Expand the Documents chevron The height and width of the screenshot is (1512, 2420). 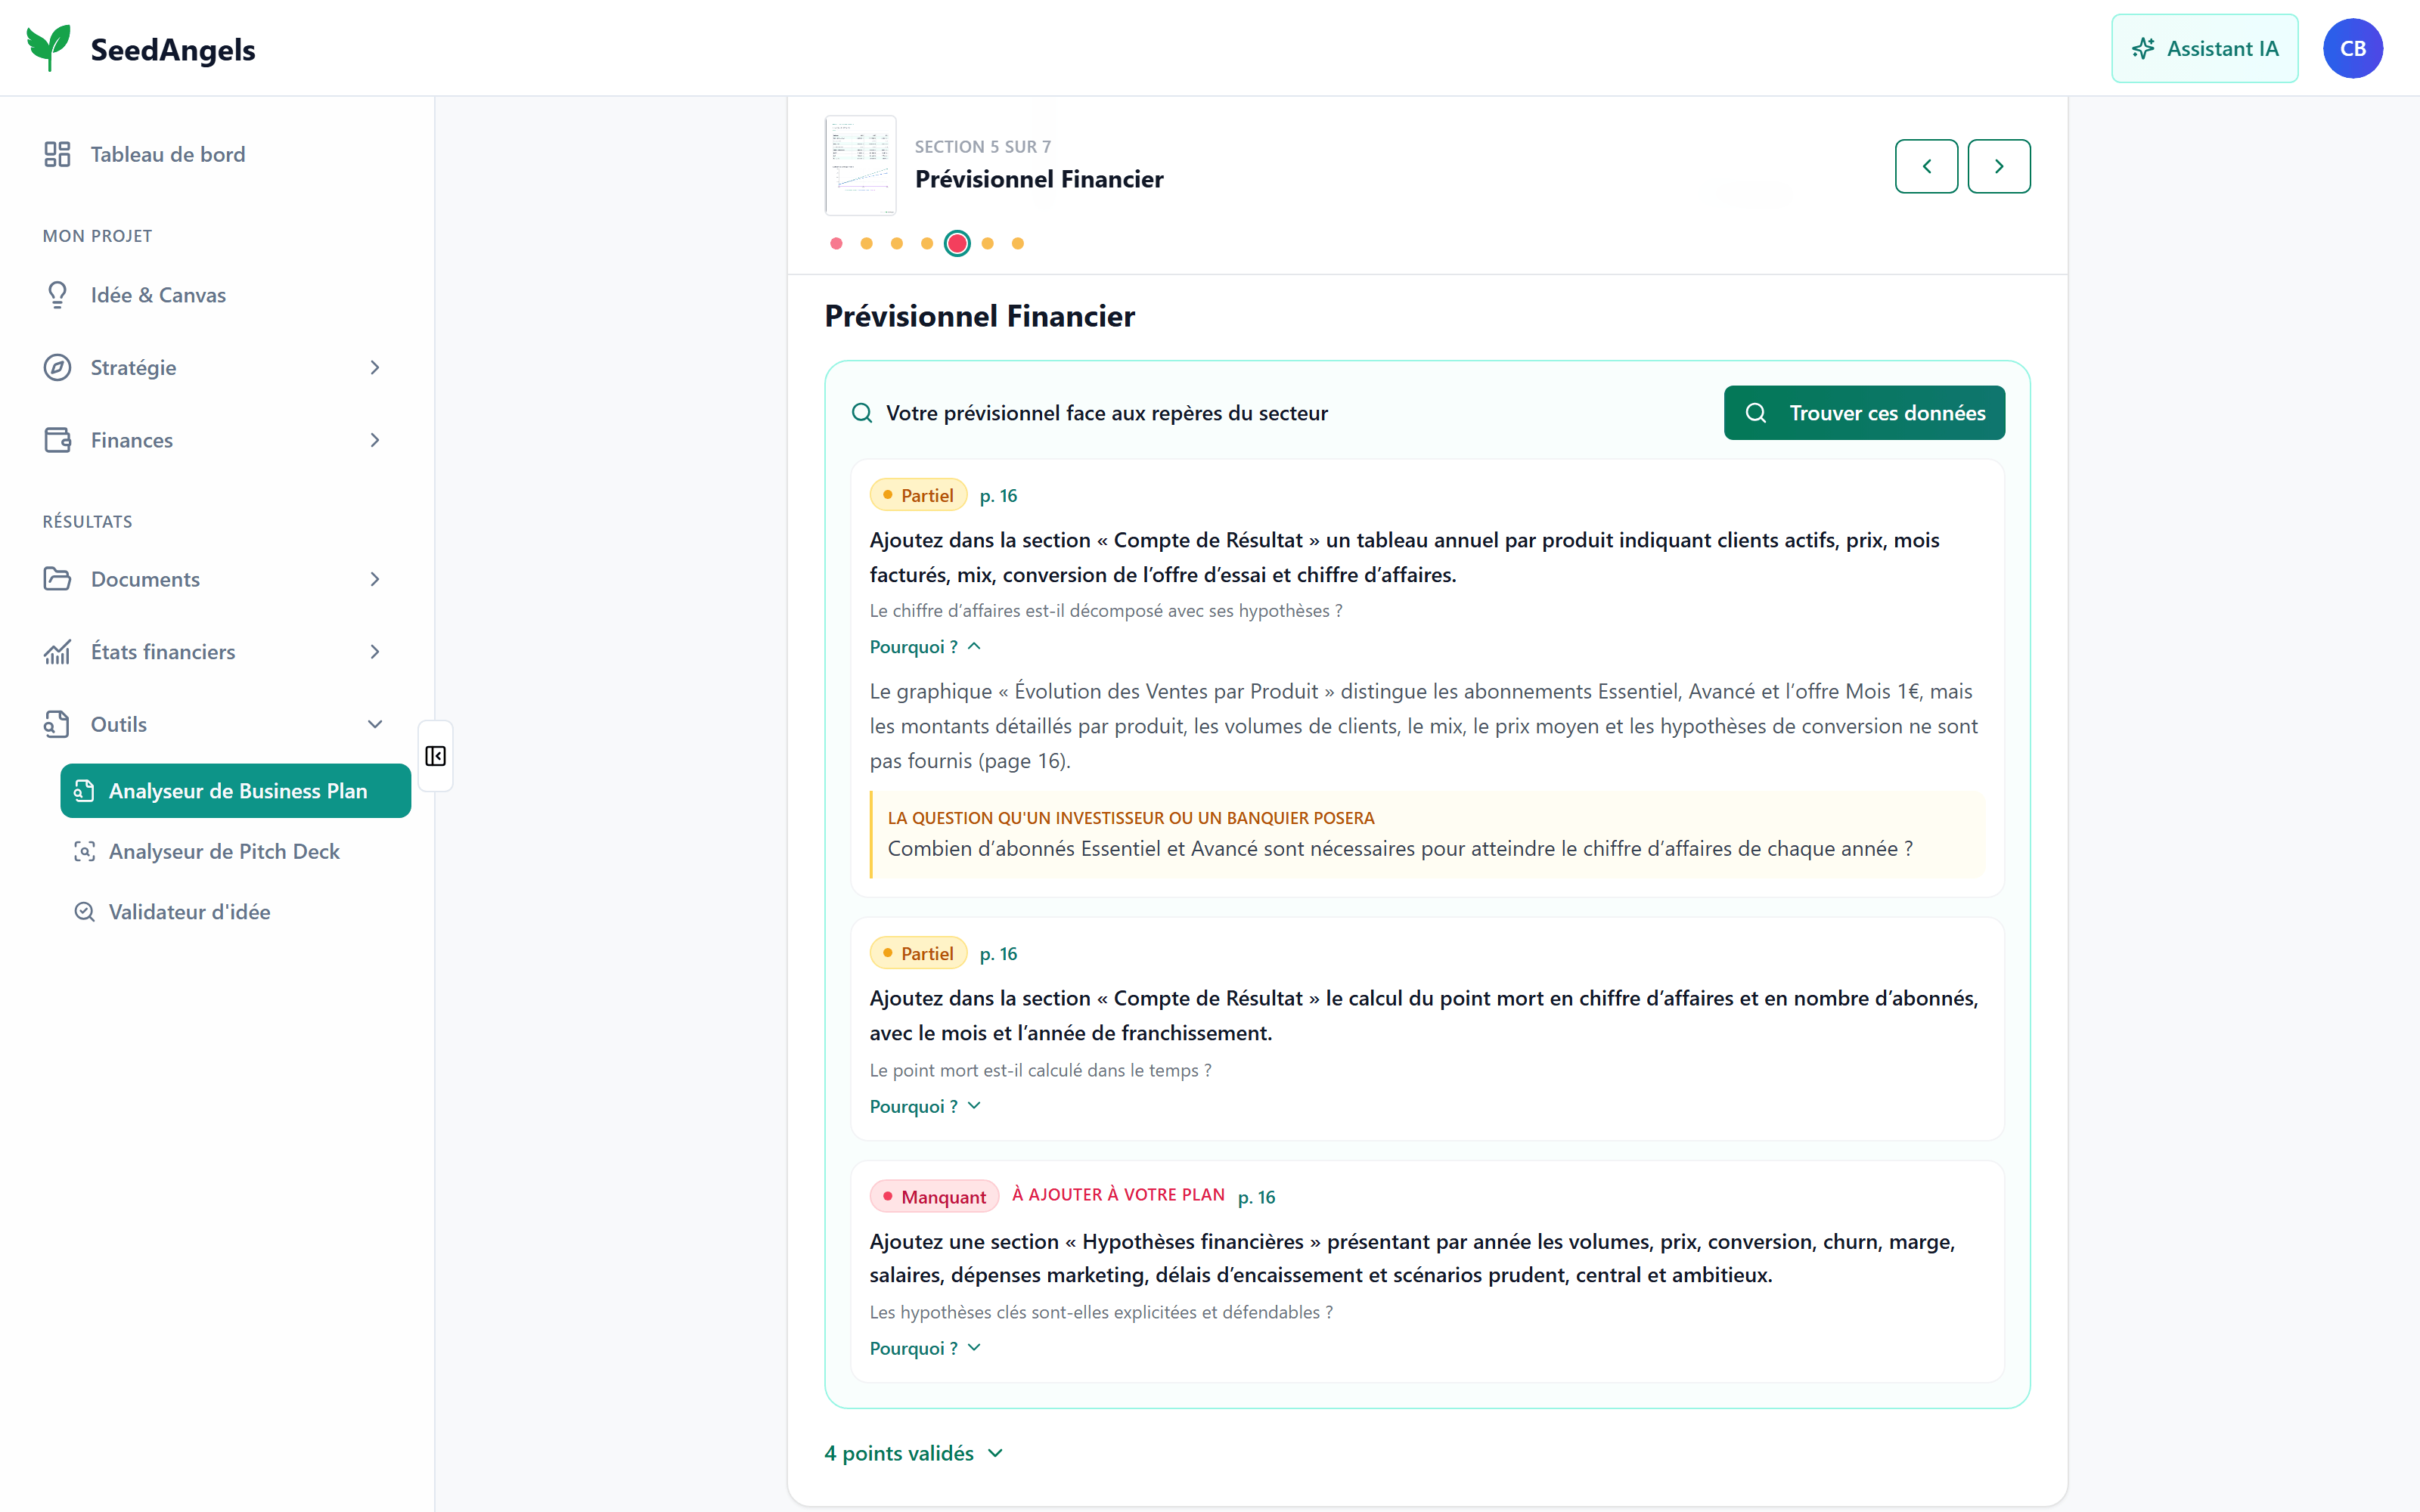click(x=375, y=579)
